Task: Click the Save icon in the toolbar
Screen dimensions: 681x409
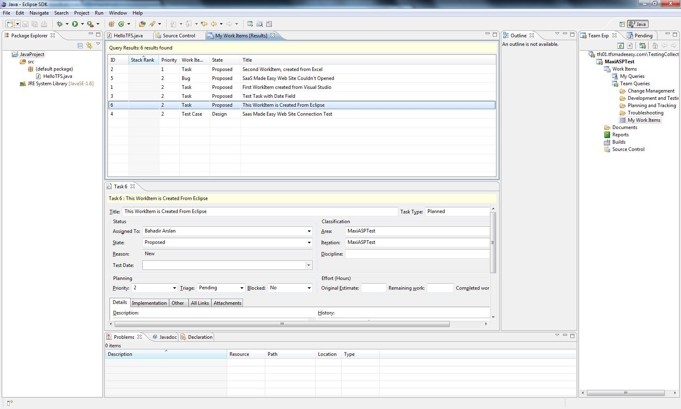Action: coord(25,24)
